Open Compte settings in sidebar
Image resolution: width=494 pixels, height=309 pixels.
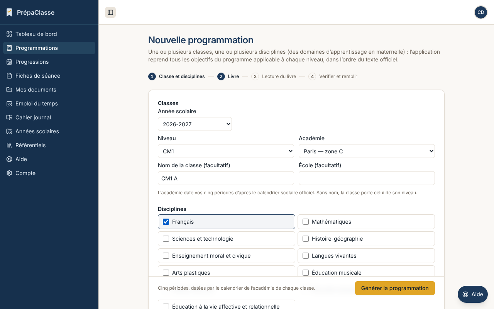click(x=49, y=173)
